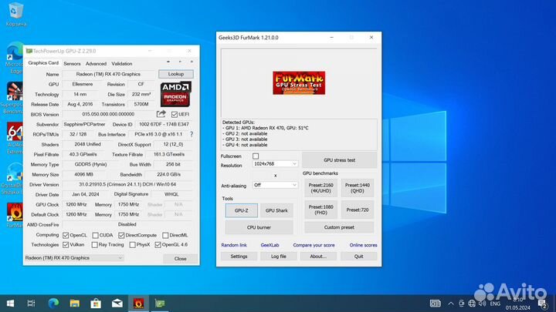Click the Custom preset button

pos(339,227)
